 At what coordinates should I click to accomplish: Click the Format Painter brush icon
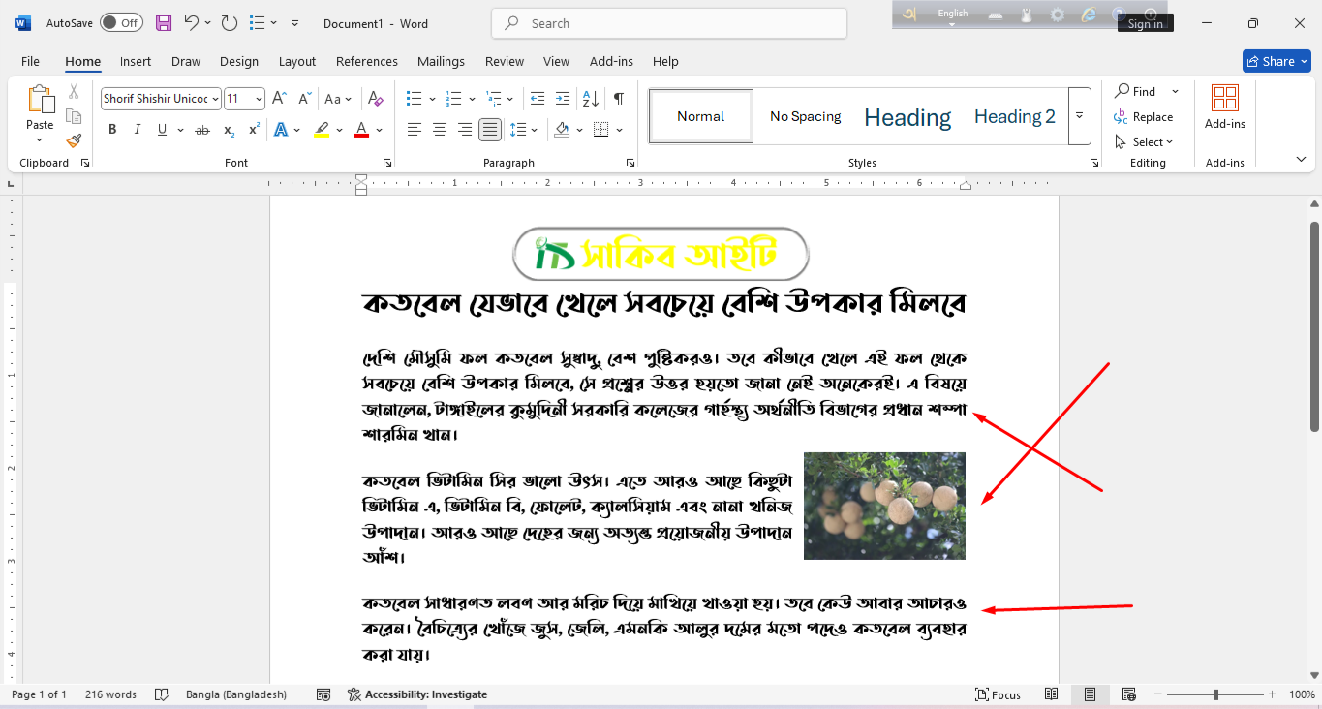pyautogui.click(x=74, y=140)
